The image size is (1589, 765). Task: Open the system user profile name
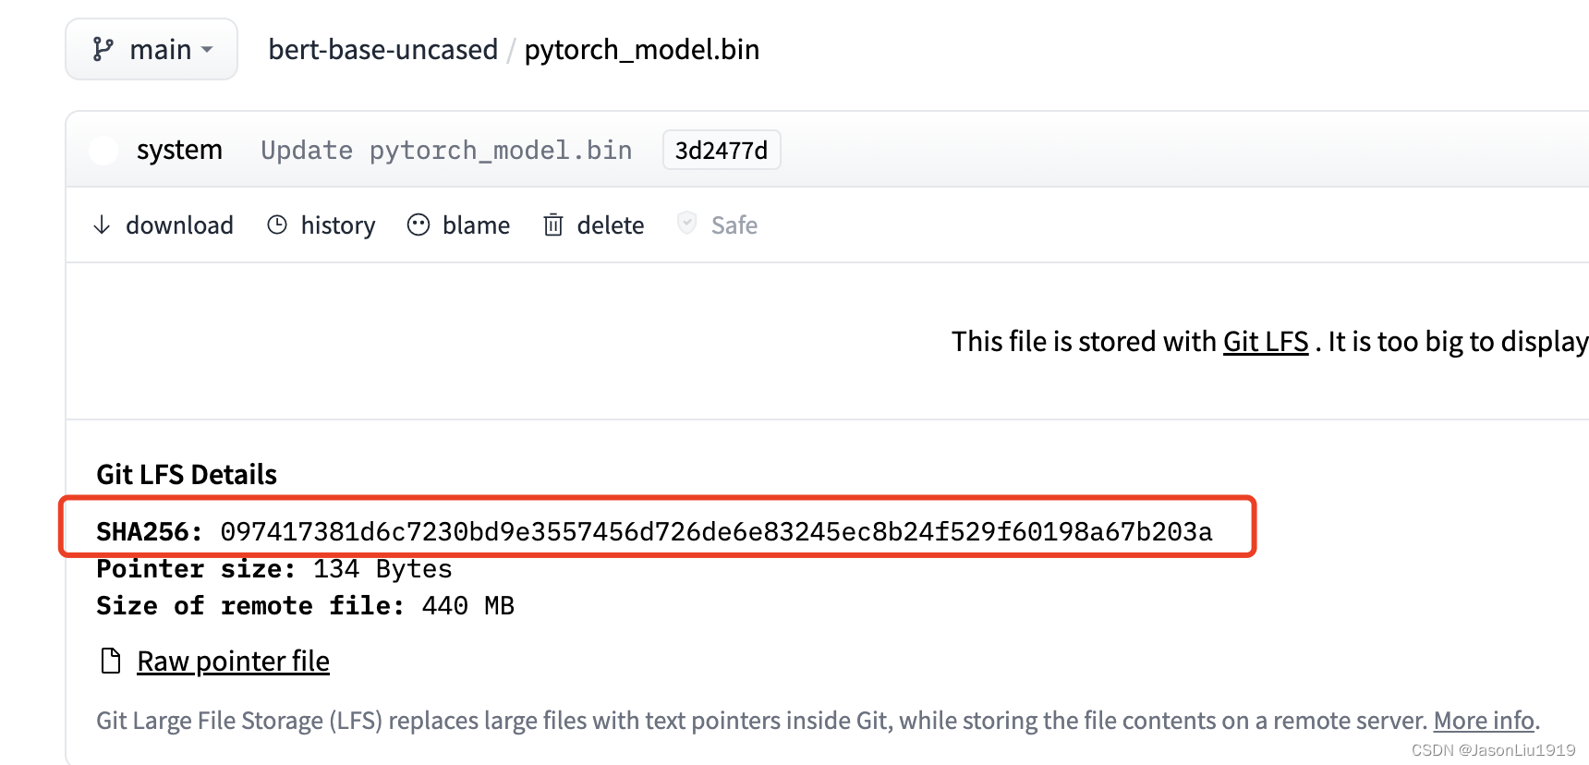pyautogui.click(x=179, y=150)
